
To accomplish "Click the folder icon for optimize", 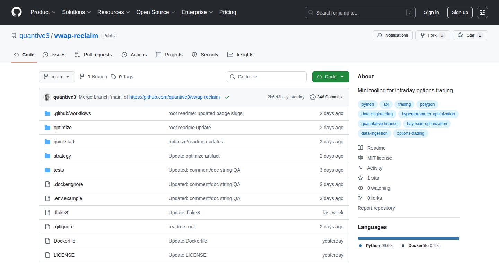I will pyautogui.click(x=47, y=128).
